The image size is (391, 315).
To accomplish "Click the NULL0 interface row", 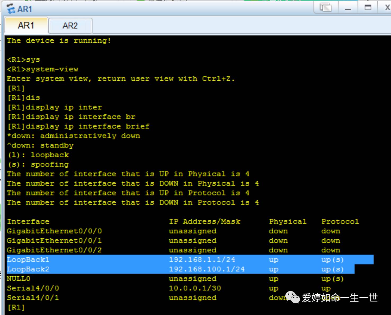I will [19, 279].
